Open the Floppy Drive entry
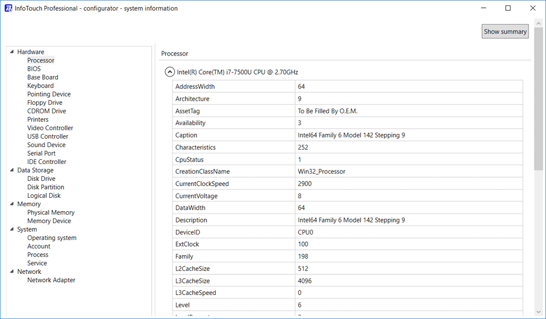546x319 pixels. point(45,103)
